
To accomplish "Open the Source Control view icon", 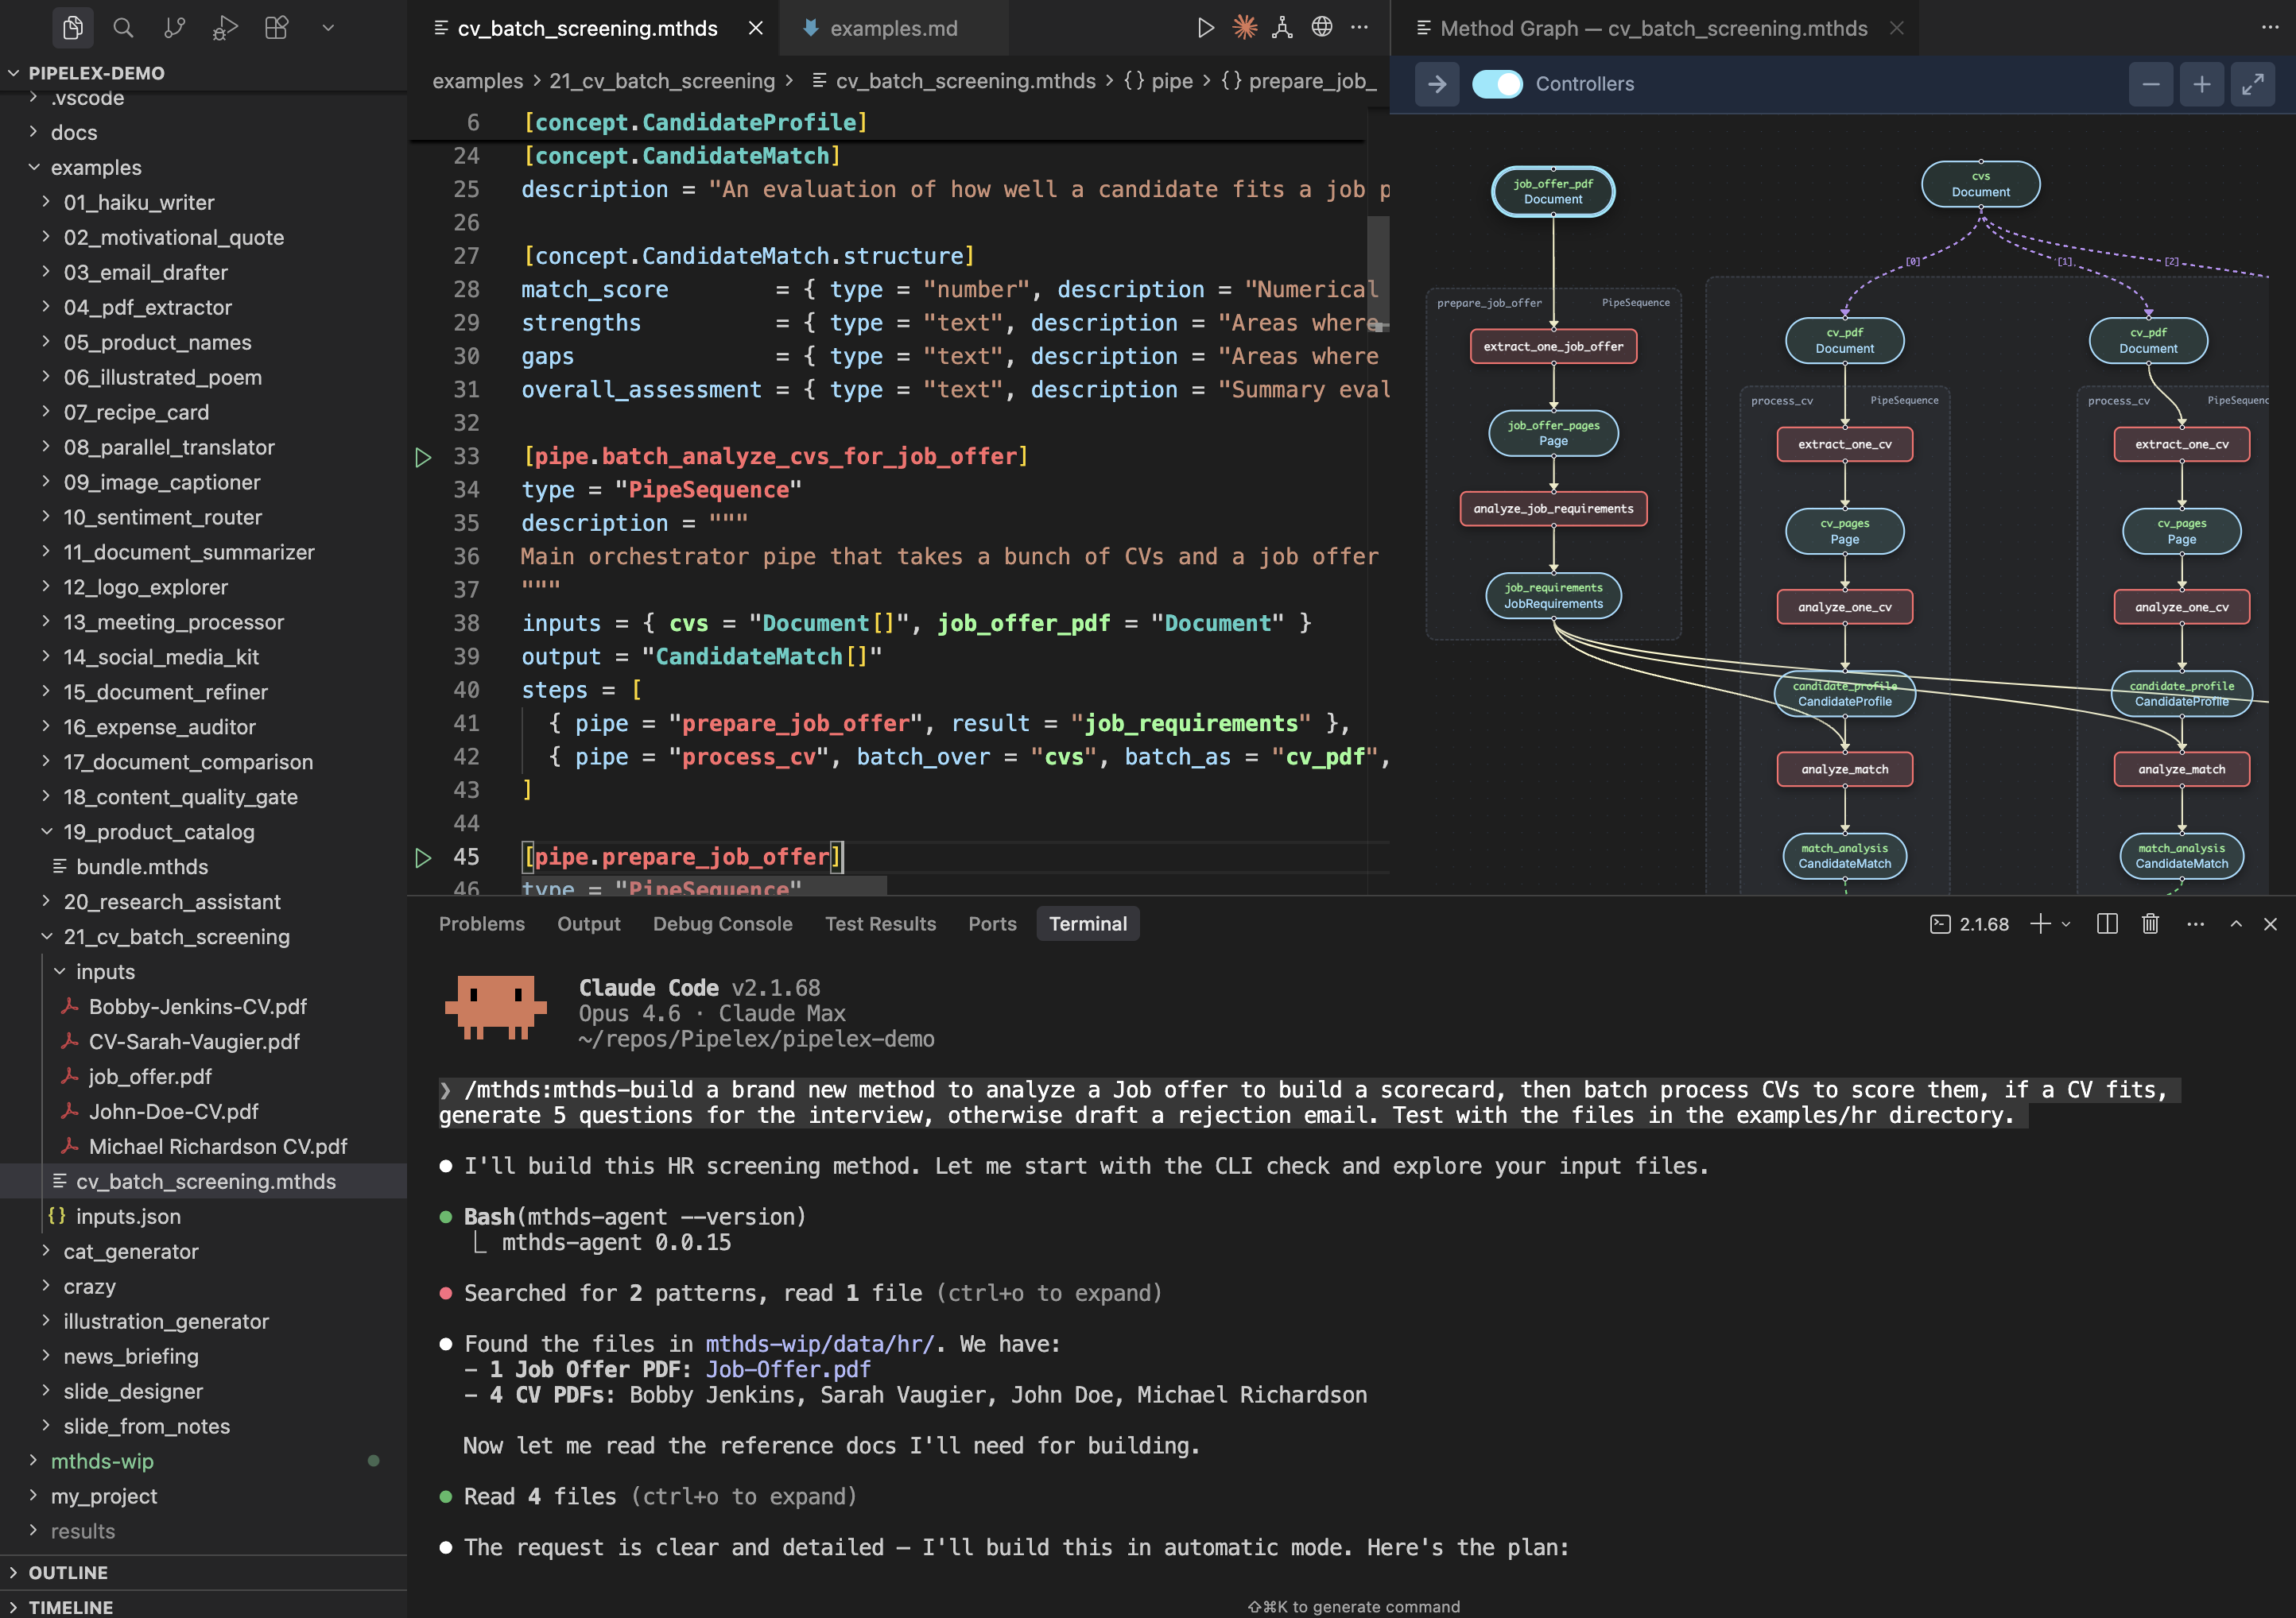I will pyautogui.click(x=174, y=28).
